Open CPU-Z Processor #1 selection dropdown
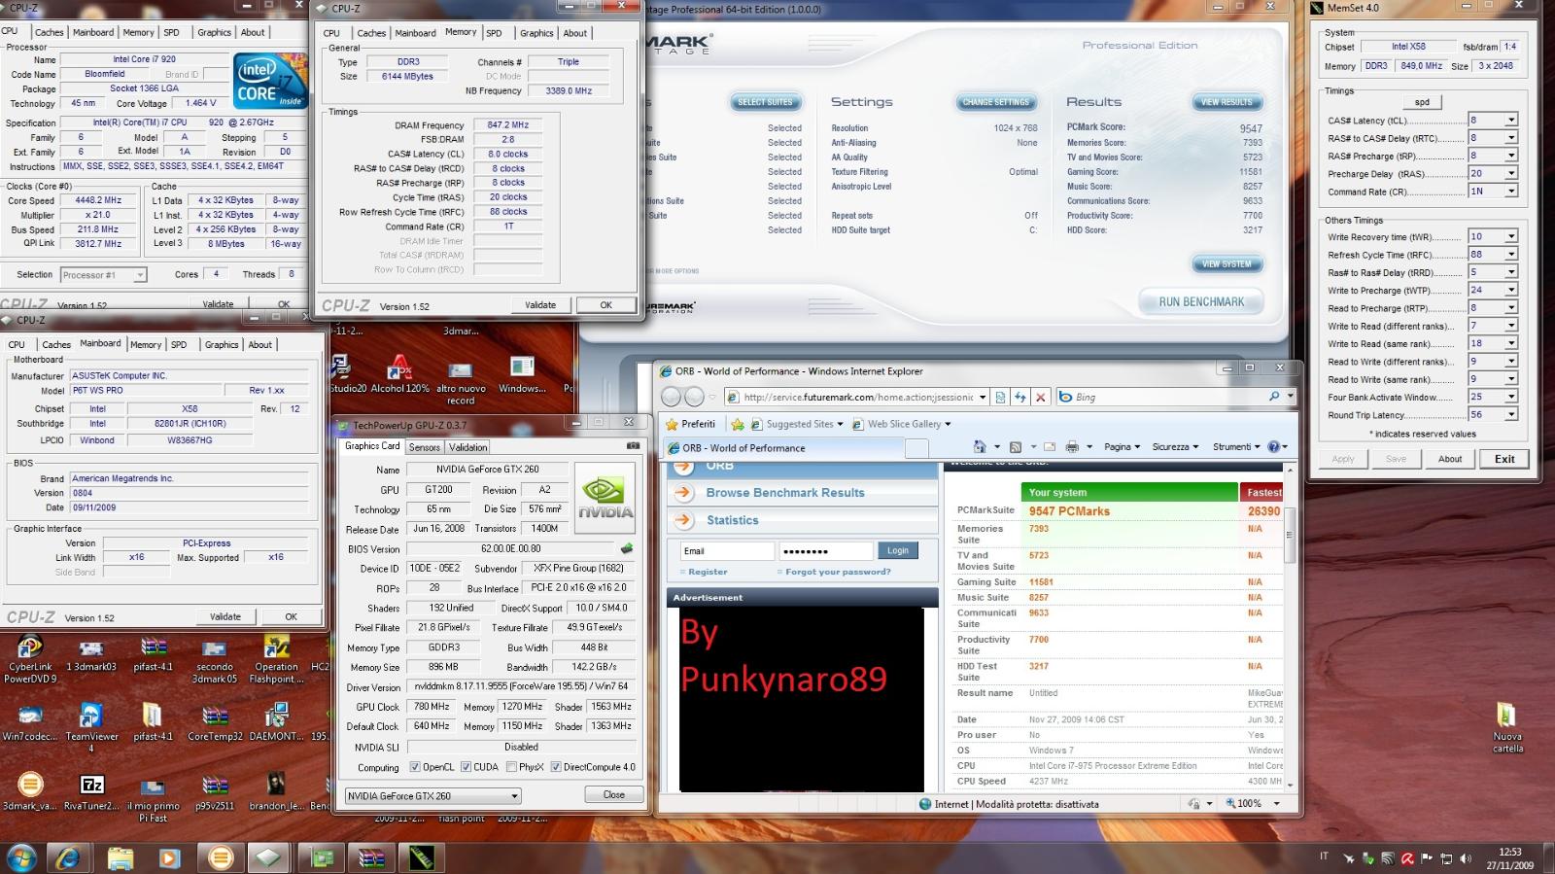1555x874 pixels. tap(103, 275)
